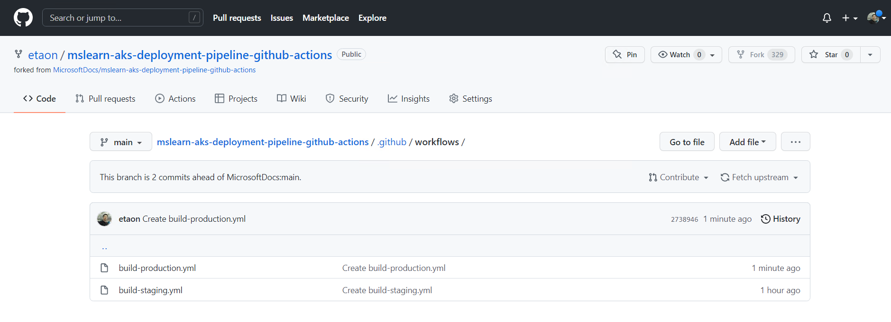Image resolution: width=891 pixels, height=322 pixels.
Task: Open the etaon commit author link
Action: coord(129,219)
